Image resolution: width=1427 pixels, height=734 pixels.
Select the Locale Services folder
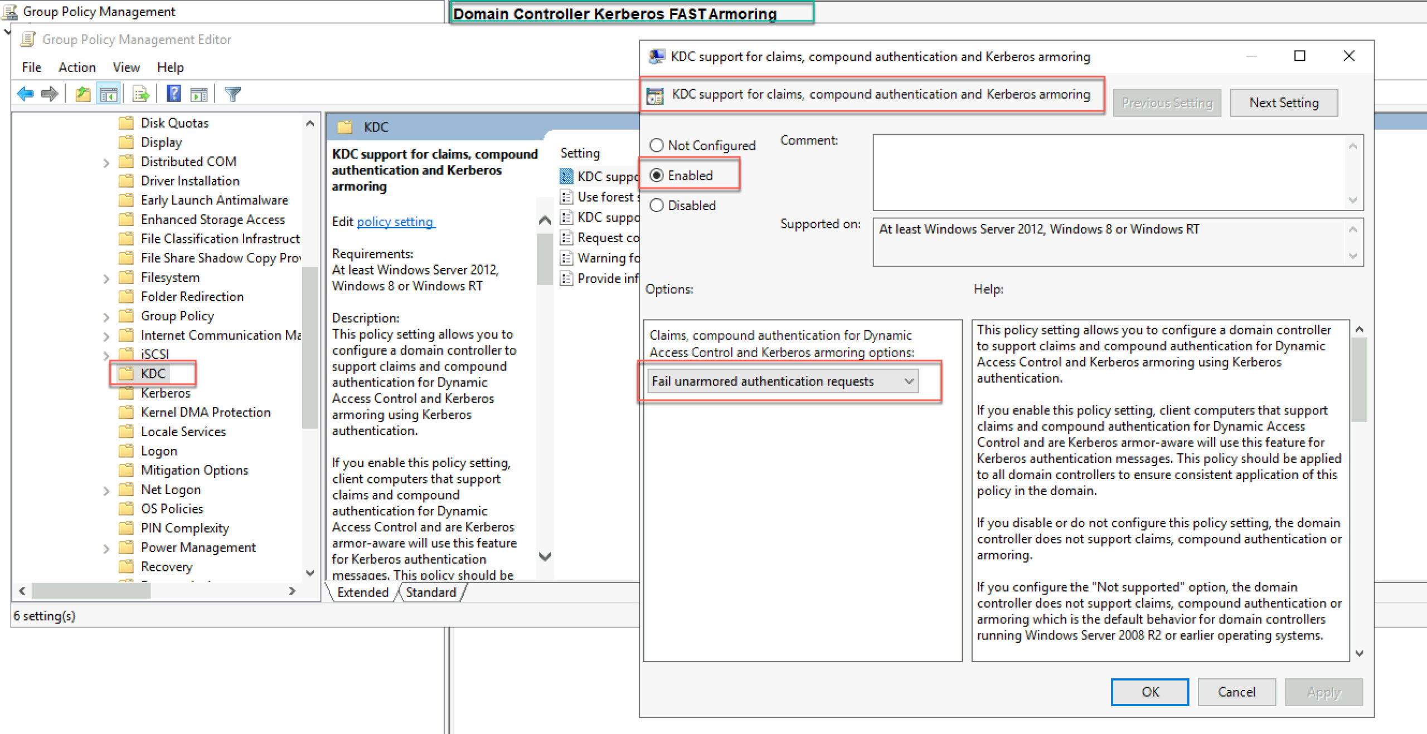coord(183,432)
